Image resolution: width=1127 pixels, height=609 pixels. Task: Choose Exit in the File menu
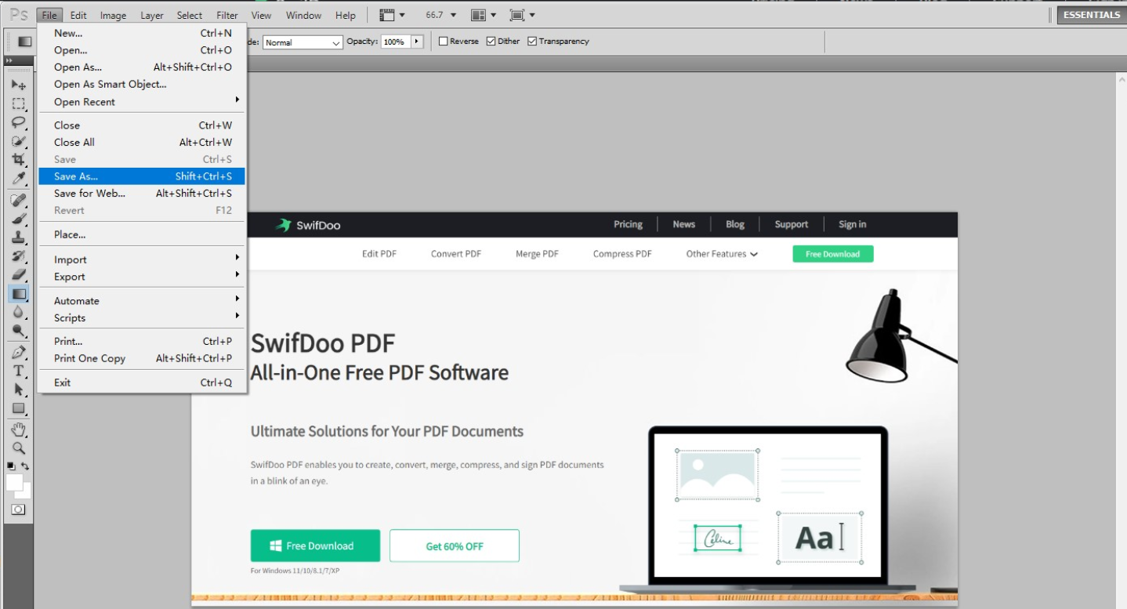[143, 382]
